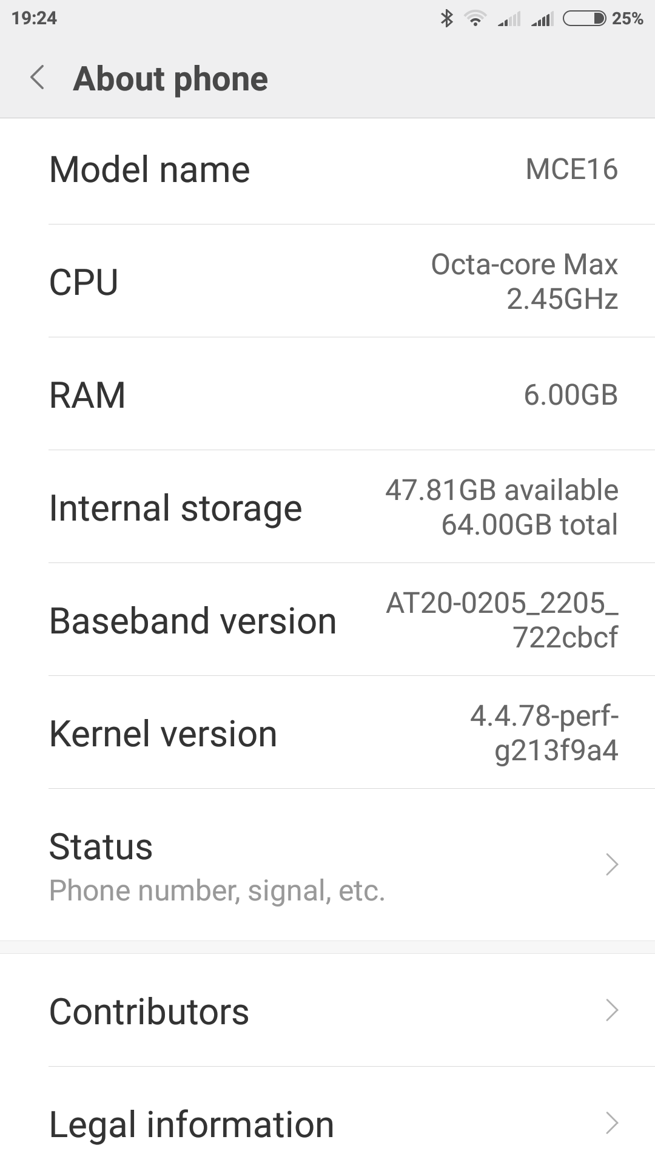The height and width of the screenshot is (1165, 655).
Task: Open the Legal information chevron
Action: 612,1123
